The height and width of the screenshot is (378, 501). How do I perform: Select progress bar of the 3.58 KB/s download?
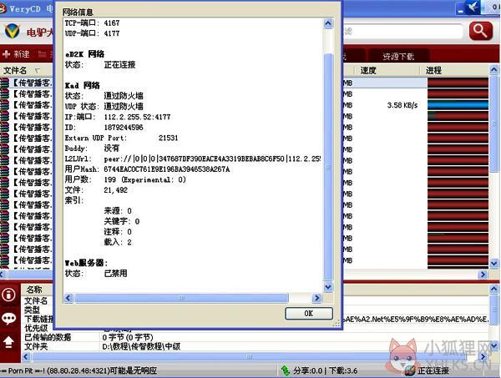(x=458, y=105)
